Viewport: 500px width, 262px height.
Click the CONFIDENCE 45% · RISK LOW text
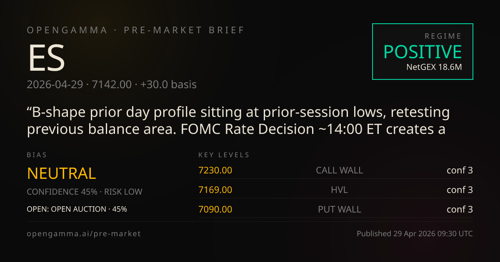[x=85, y=192]
